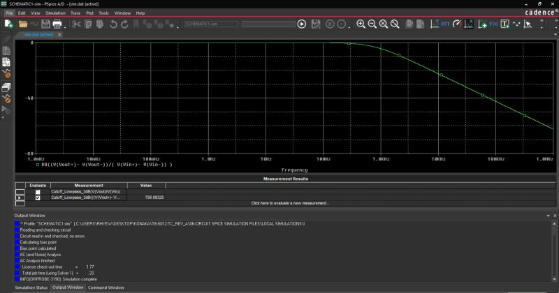The width and height of the screenshot is (559, 293).
Task: Open the Plot menu
Action: click(x=90, y=13)
